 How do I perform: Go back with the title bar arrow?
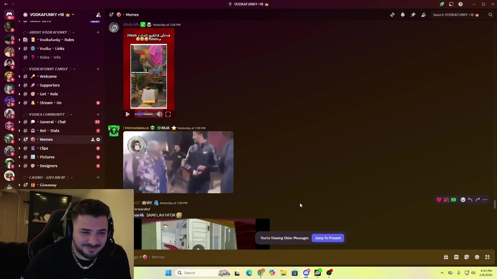[6, 4]
